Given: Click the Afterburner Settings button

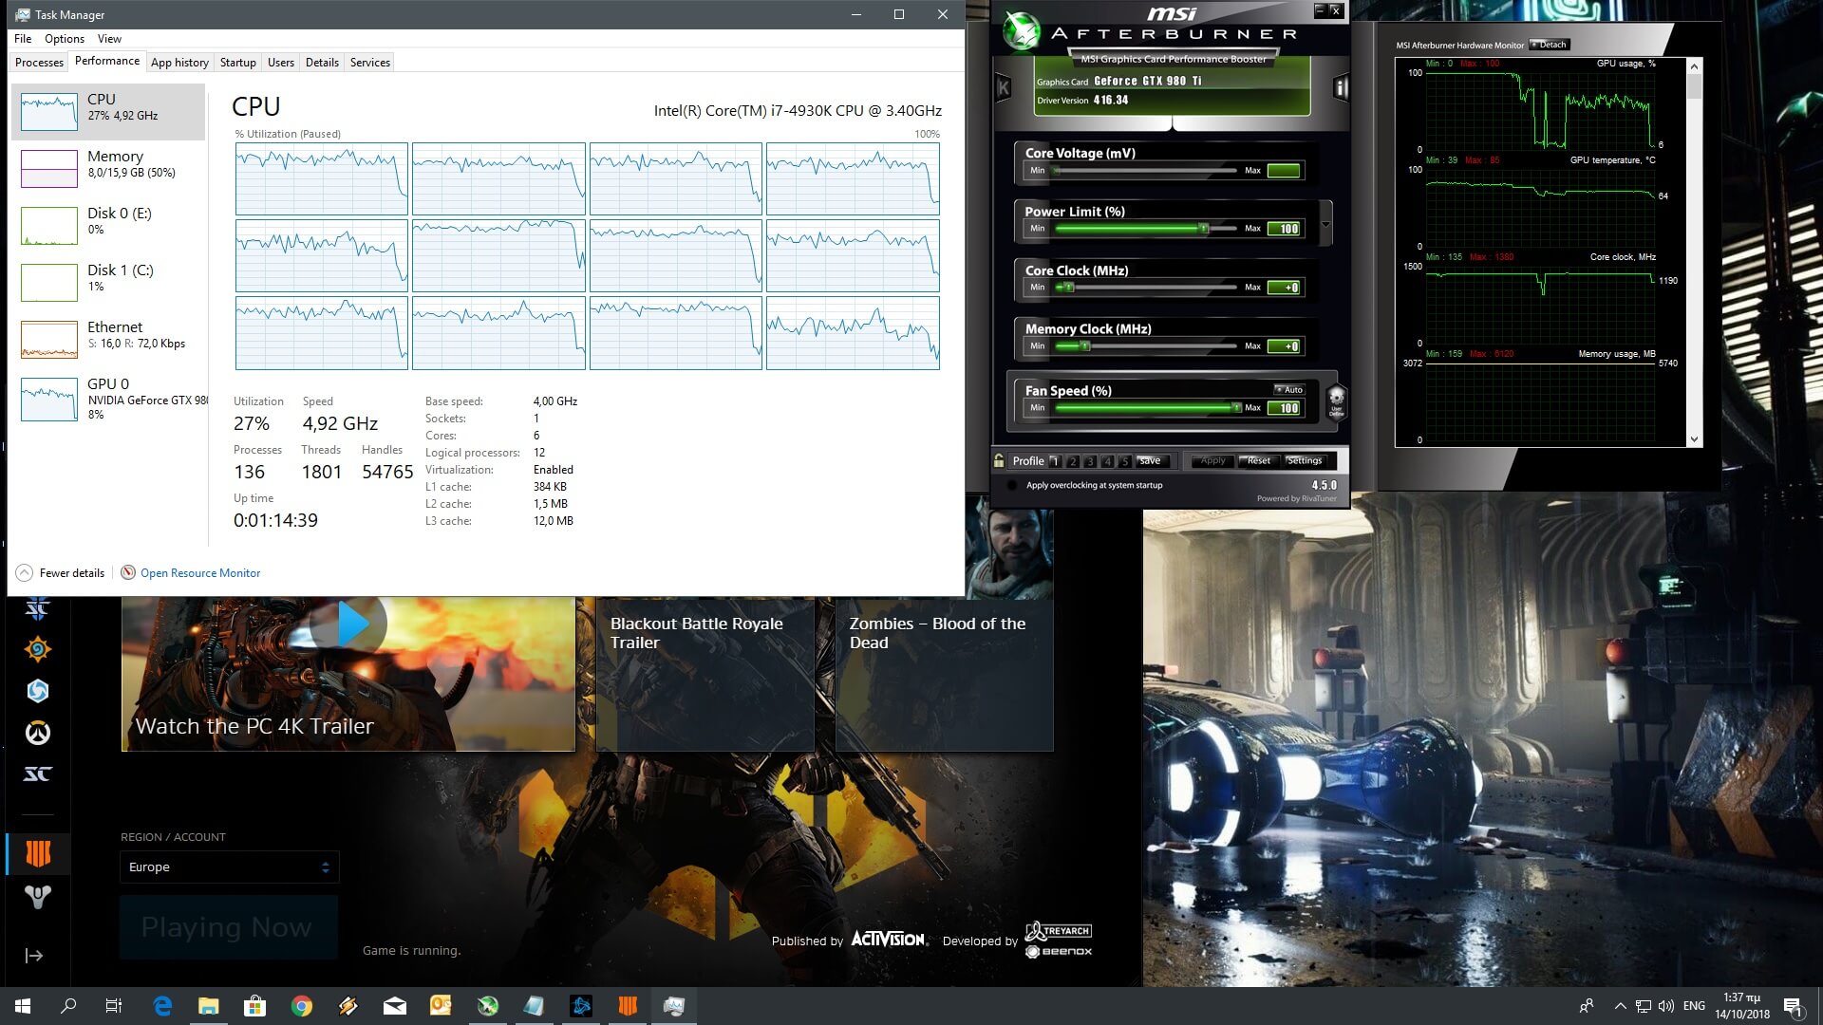Looking at the screenshot, I should (1304, 461).
